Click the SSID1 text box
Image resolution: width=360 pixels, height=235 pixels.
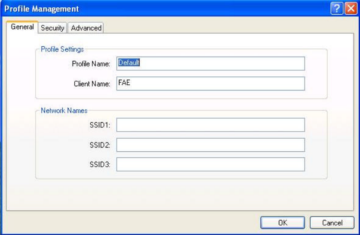point(211,125)
